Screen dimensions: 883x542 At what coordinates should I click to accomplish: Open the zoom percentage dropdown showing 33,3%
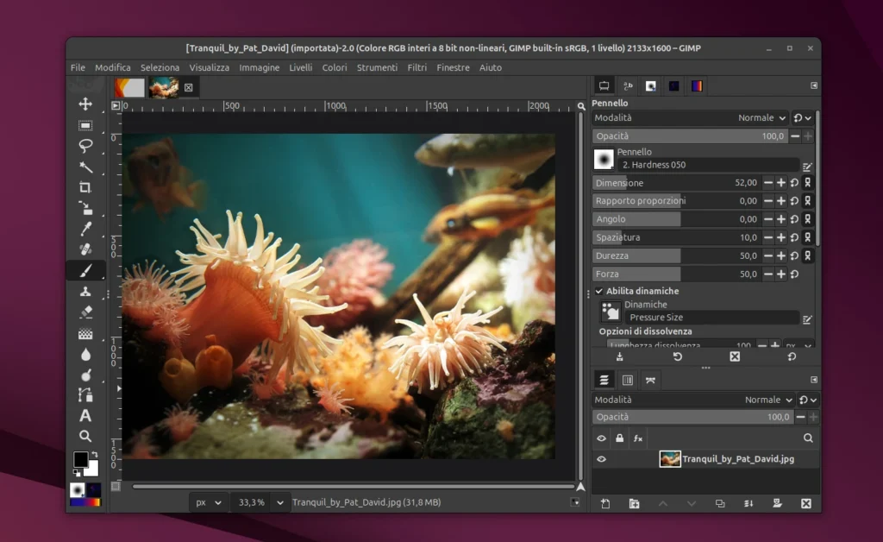coord(266,501)
